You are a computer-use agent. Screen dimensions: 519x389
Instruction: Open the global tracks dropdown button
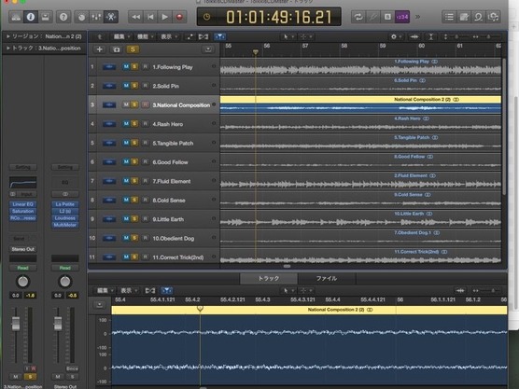pyautogui.click(x=208, y=49)
